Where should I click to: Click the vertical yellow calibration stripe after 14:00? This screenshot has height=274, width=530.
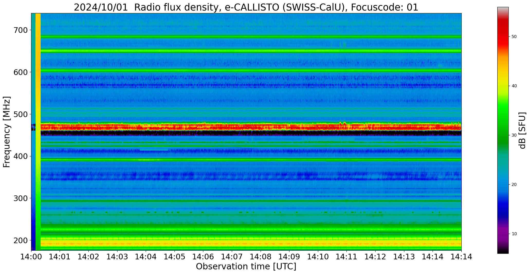(x=38, y=132)
